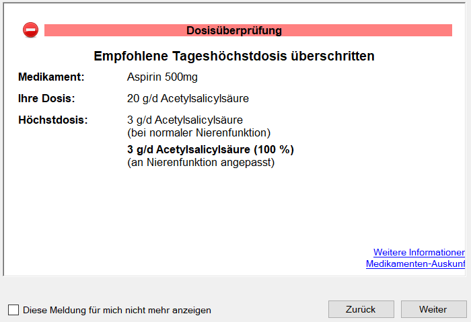Click the Medikament label
Screen dimensions: 471x322
click(51, 77)
